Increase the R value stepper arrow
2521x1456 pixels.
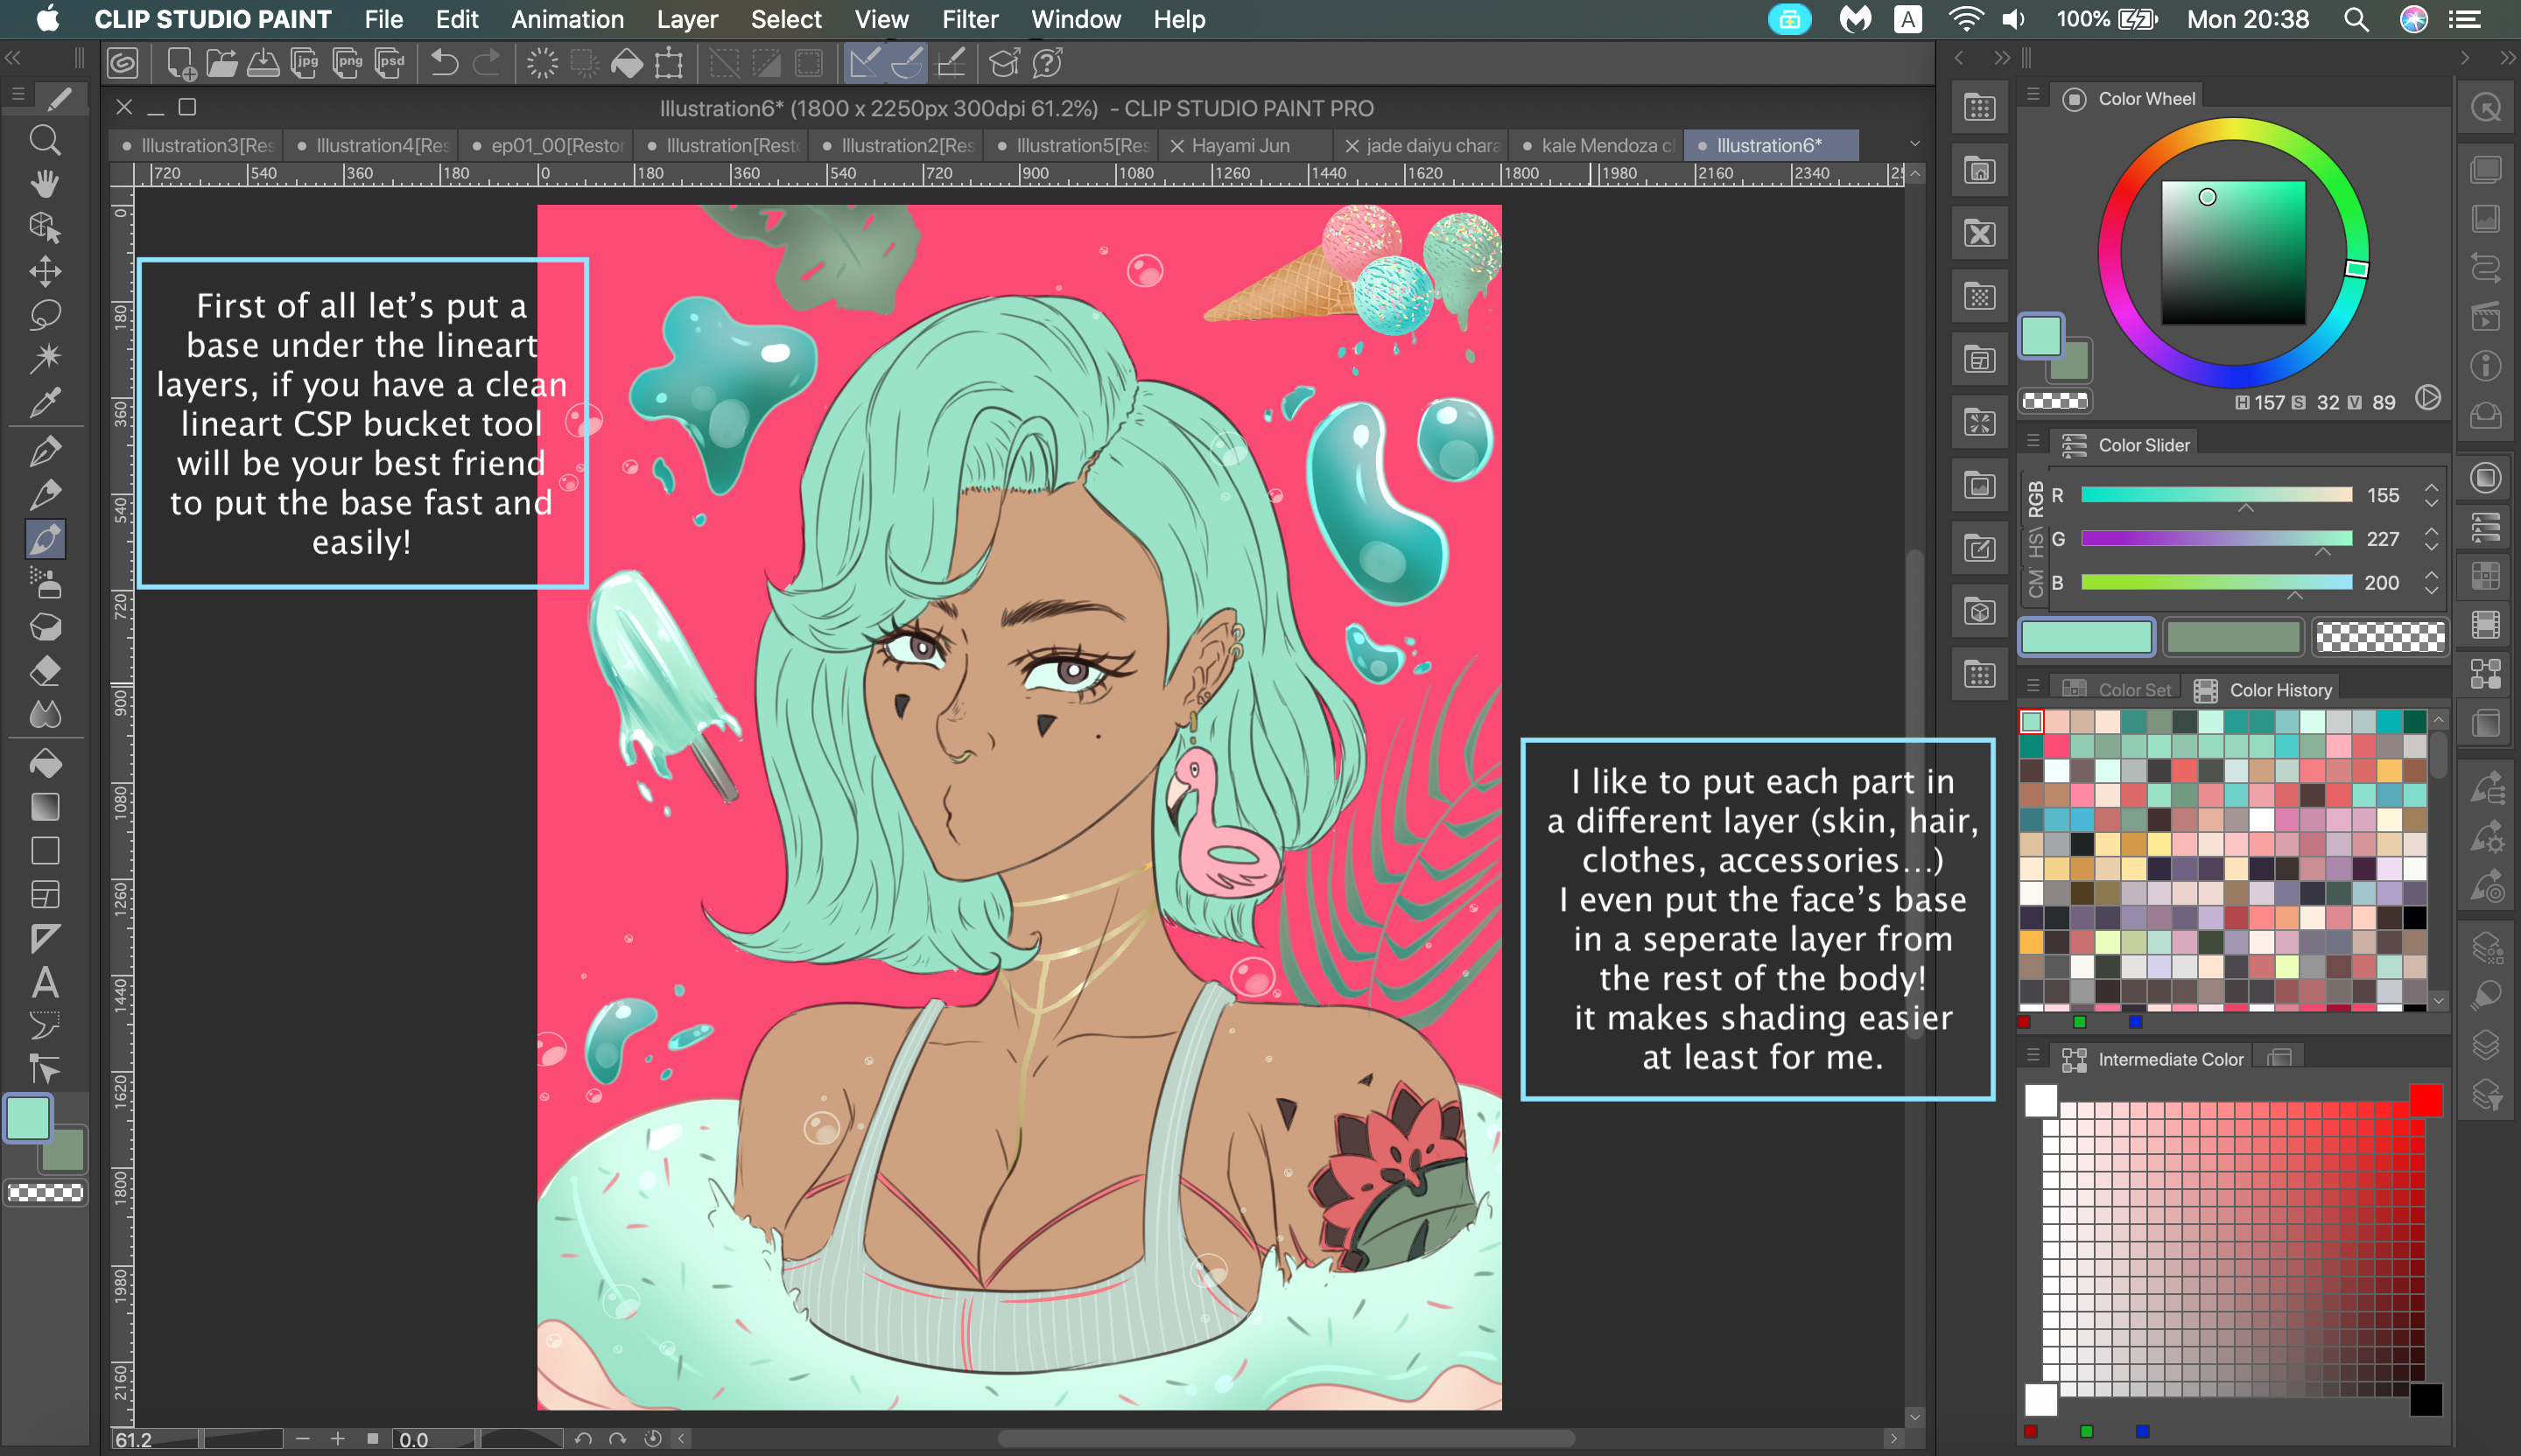click(2431, 488)
